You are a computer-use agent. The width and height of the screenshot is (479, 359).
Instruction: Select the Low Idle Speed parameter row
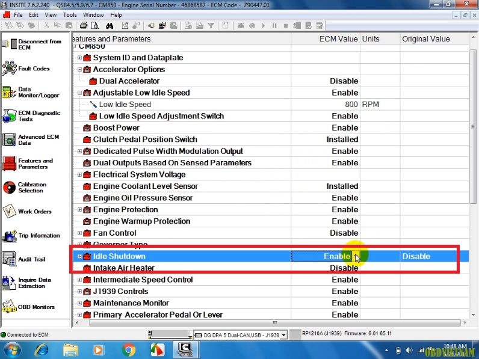[271, 105]
